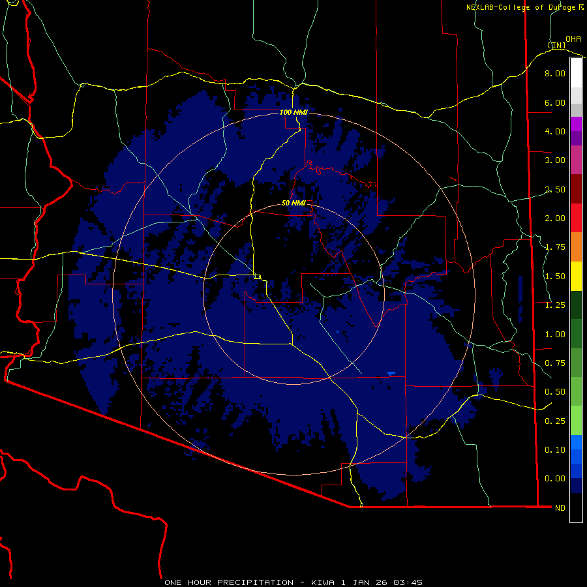Select the light green swatch beside 0.50
Image resolution: width=587 pixels, height=587 pixels.
(576, 391)
